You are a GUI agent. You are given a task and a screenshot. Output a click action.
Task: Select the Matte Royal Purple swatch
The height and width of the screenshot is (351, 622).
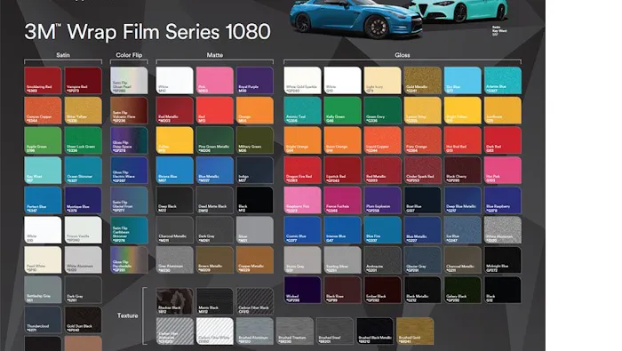(255, 81)
